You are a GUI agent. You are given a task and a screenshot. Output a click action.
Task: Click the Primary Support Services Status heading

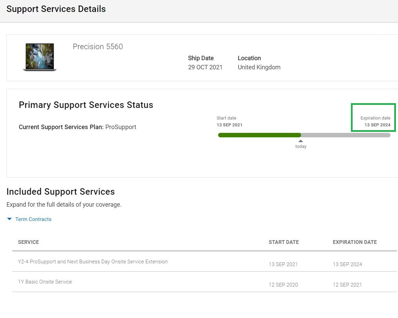(86, 105)
